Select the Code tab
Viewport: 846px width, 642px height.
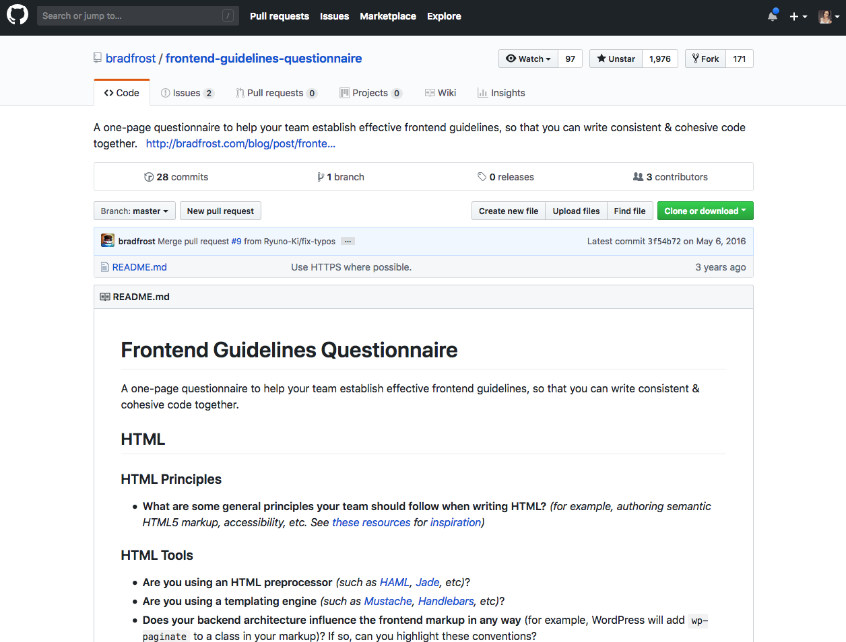pos(122,93)
